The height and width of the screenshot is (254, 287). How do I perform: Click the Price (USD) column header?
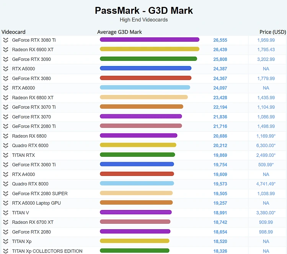[273, 32]
